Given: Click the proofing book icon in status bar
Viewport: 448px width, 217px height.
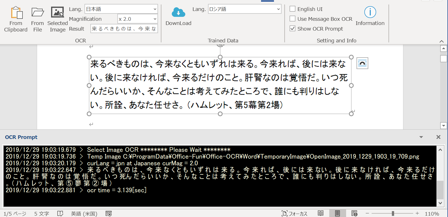Looking at the screenshot, I should (60, 214).
